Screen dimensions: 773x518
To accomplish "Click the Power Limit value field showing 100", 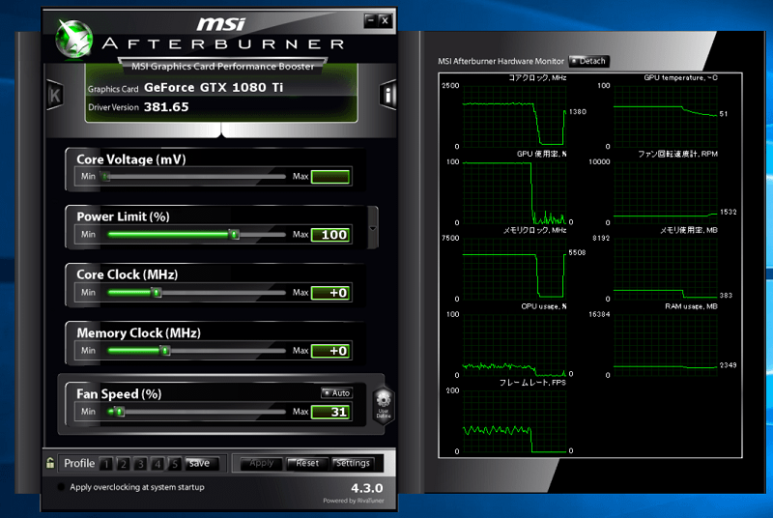I will (330, 235).
